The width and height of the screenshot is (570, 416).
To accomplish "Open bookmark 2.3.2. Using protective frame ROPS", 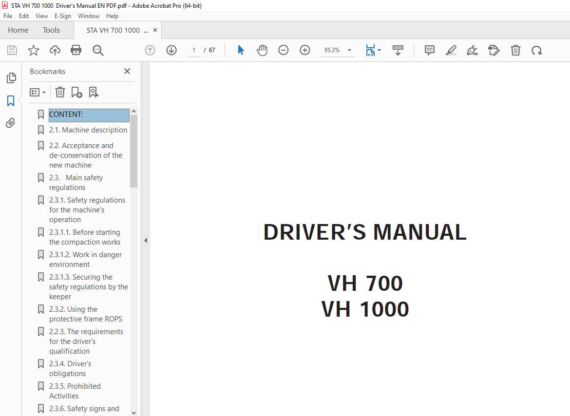I will [x=86, y=314].
